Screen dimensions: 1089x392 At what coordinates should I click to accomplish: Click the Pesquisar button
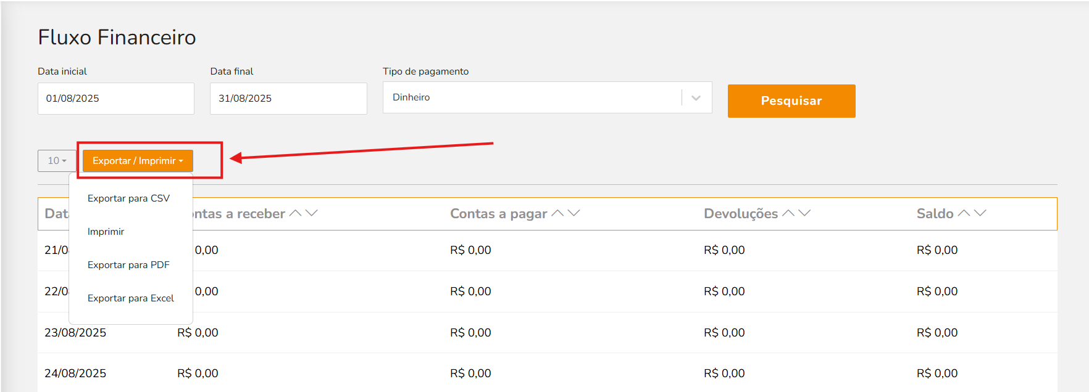[x=791, y=101]
